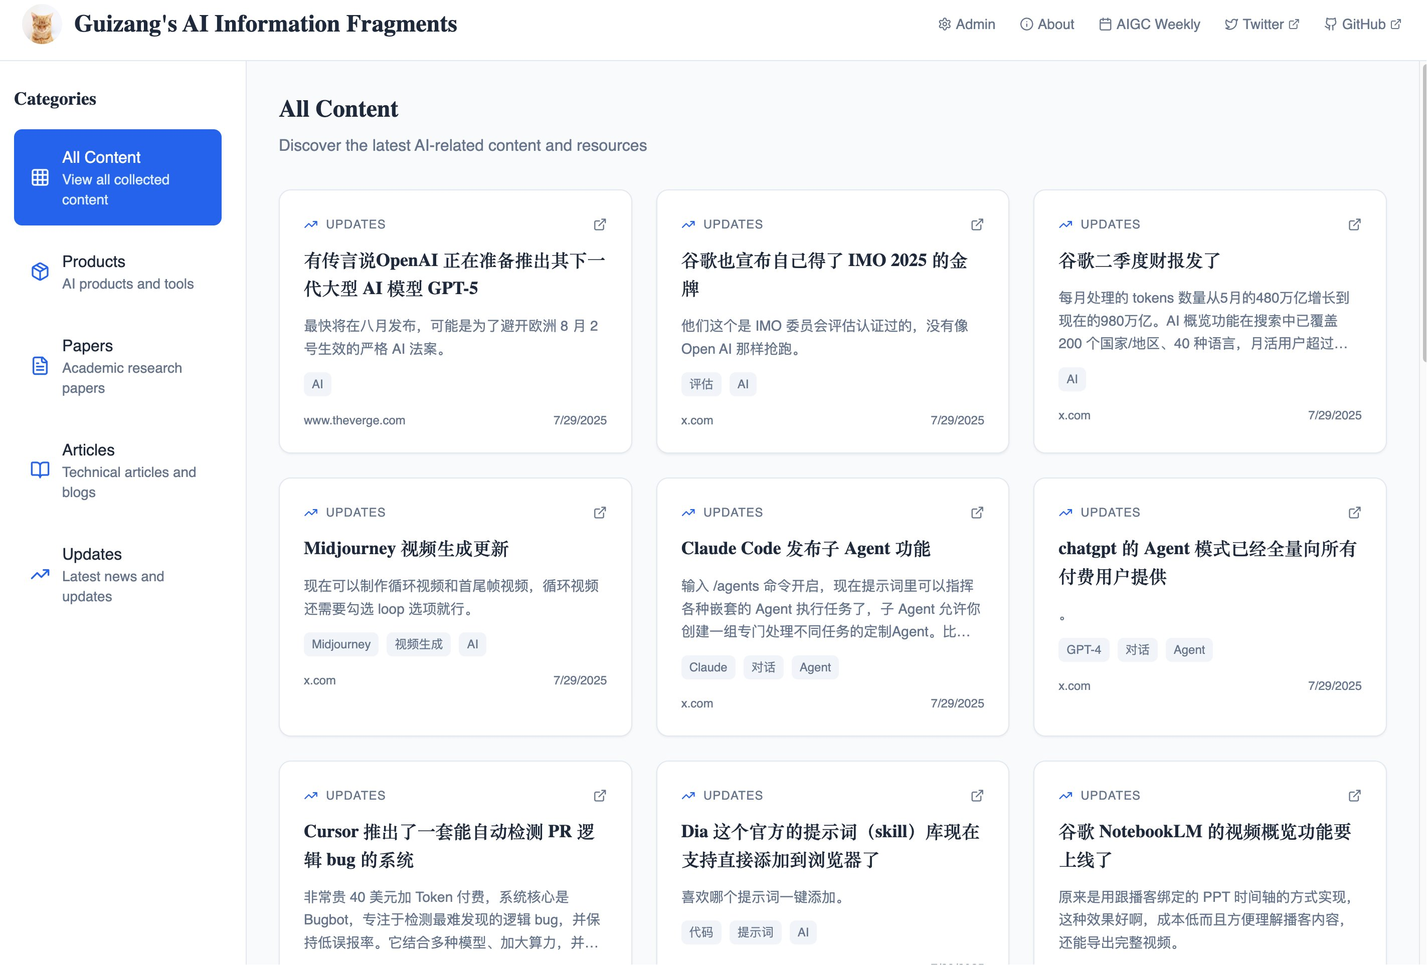Open external link icon on Cursor card
The image size is (1427, 965).
click(599, 796)
